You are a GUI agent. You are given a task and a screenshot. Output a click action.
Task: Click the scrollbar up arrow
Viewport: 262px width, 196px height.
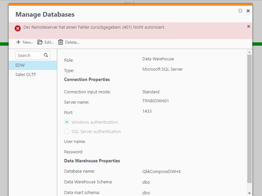coord(249,52)
